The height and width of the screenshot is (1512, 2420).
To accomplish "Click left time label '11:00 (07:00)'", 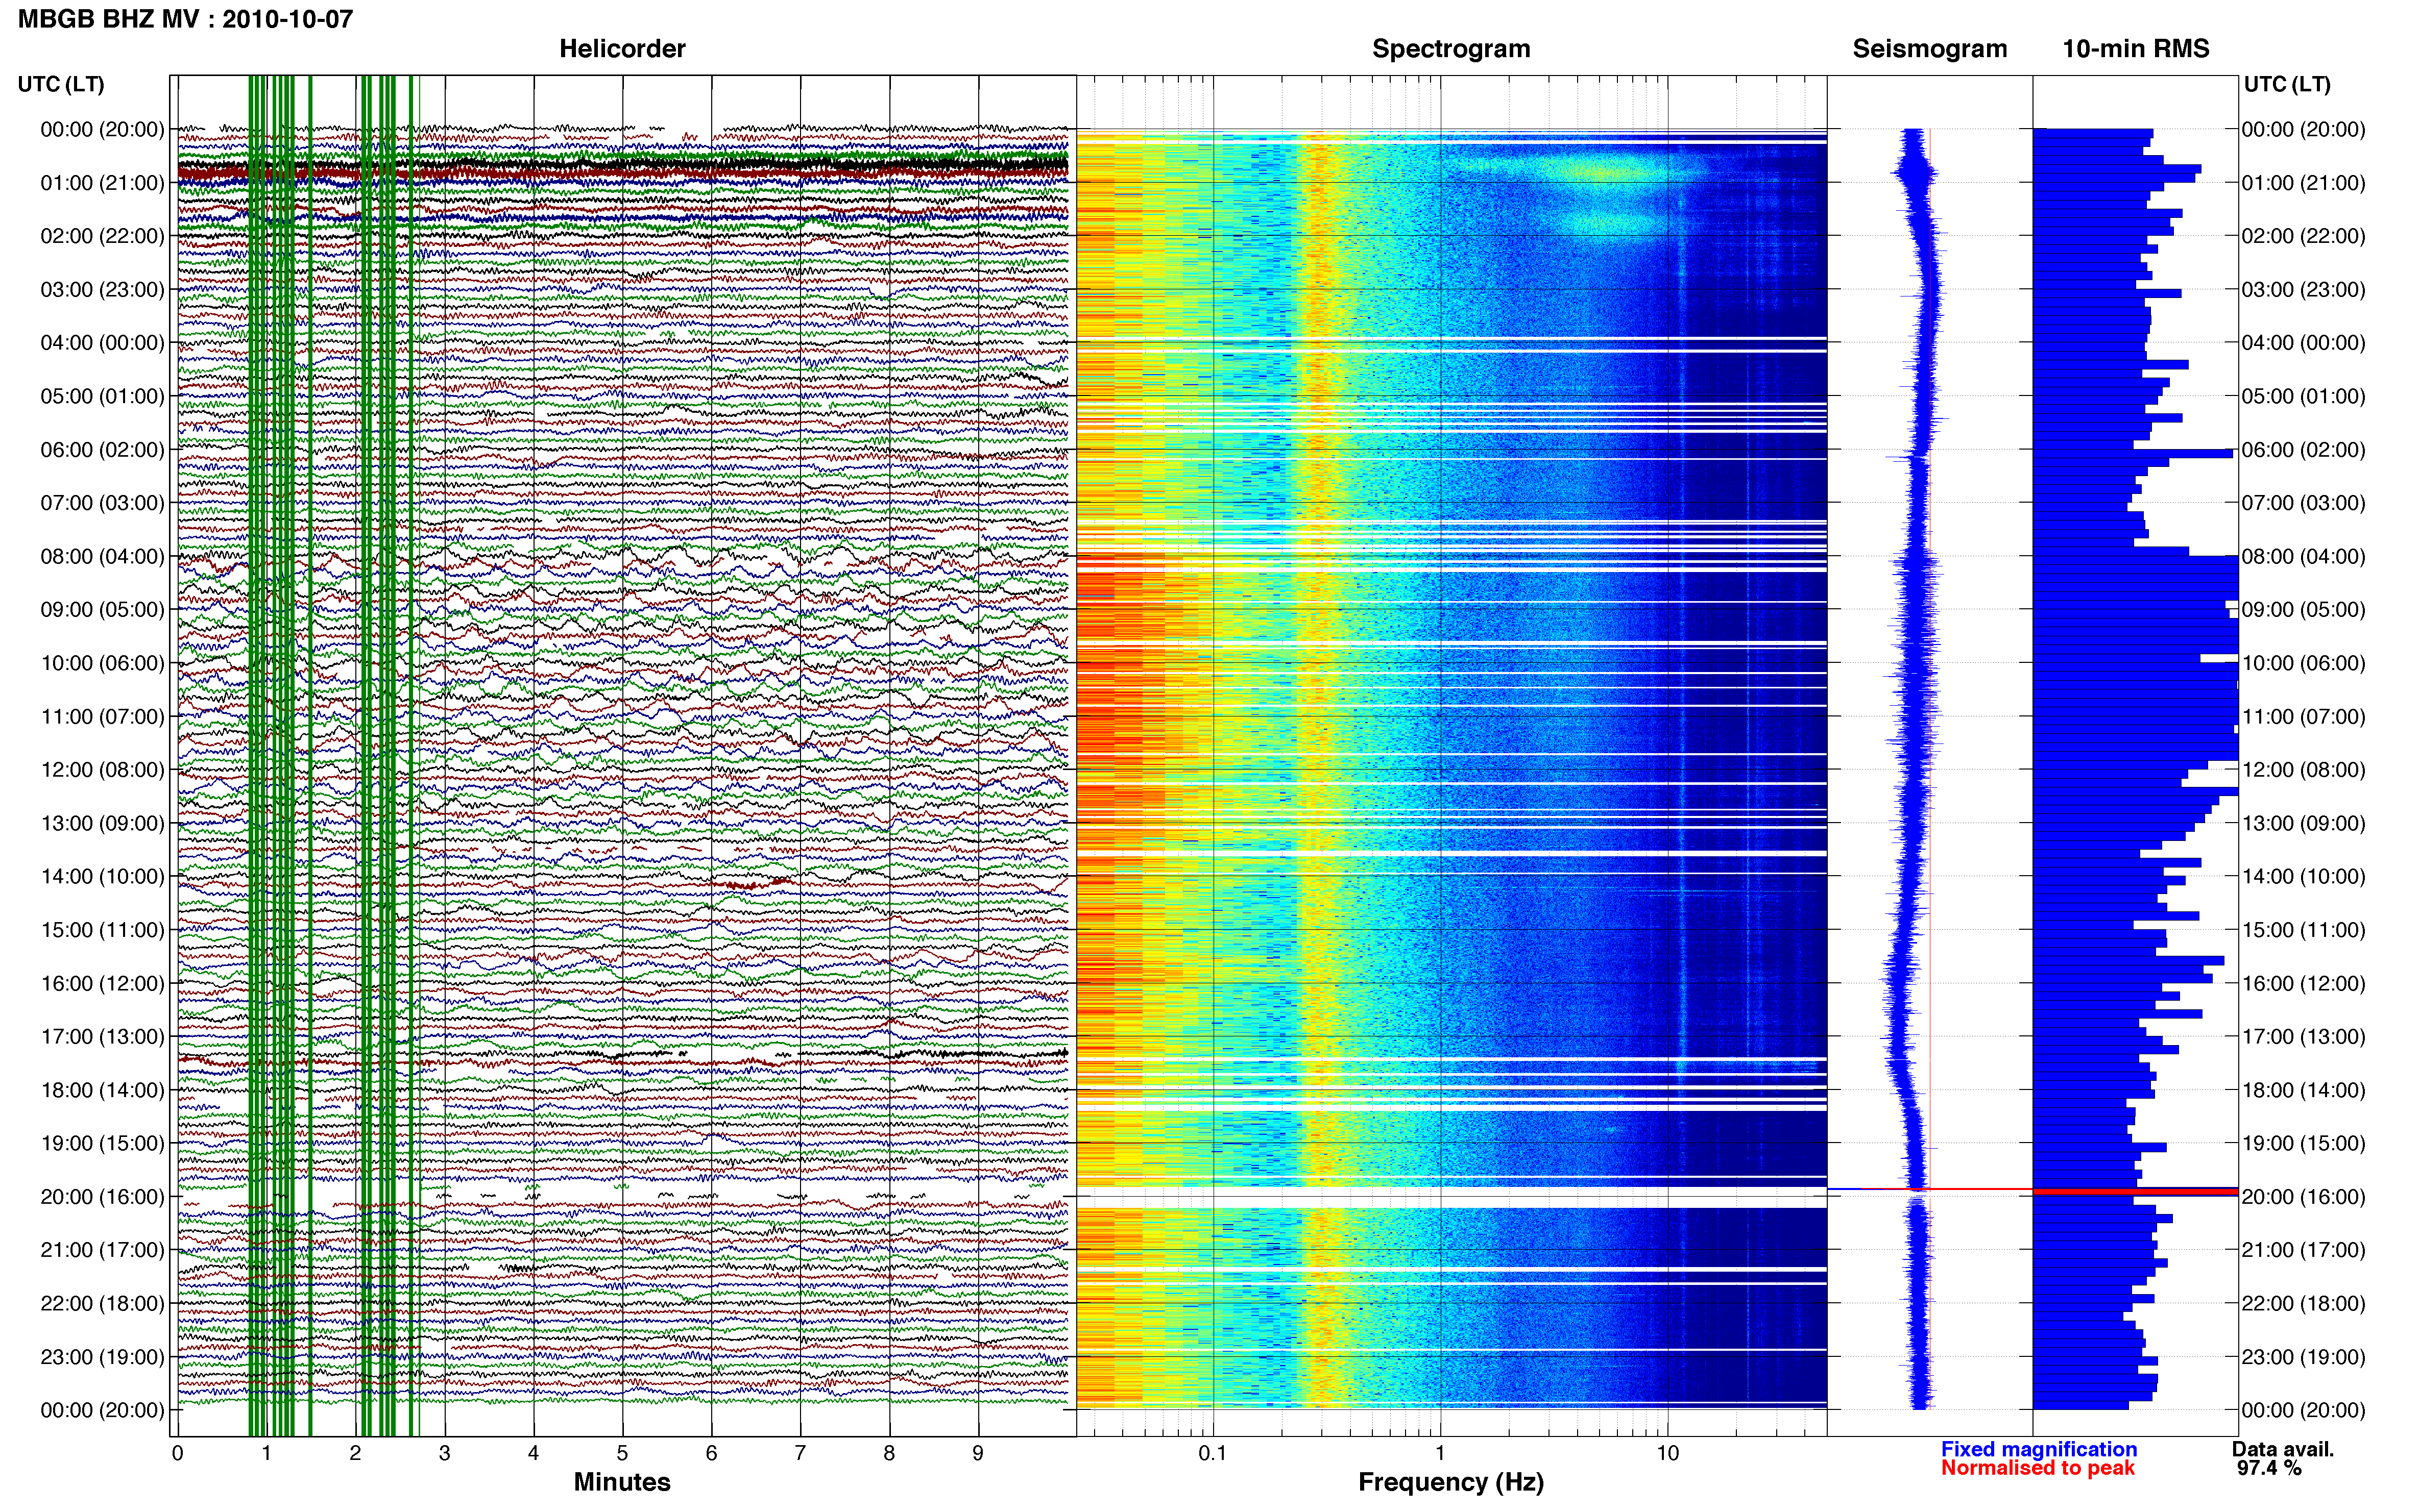I will pyautogui.click(x=102, y=717).
